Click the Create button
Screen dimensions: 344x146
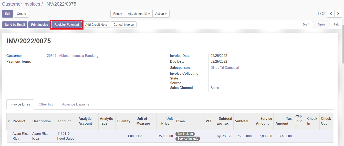point(22,14)
